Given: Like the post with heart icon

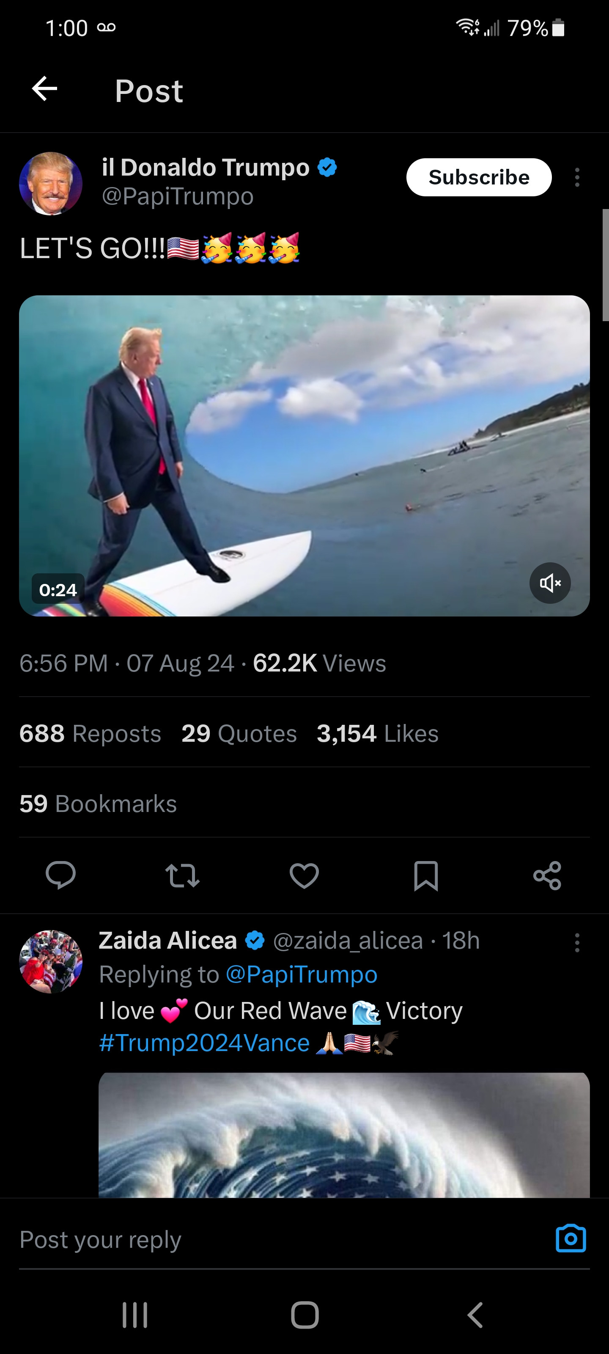Looking at the screenshot, I should pyautogui.click(x=304, y=875).
